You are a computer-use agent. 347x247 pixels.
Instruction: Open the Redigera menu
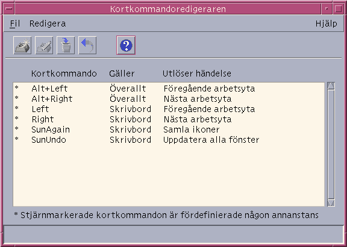tap(48, 23)
